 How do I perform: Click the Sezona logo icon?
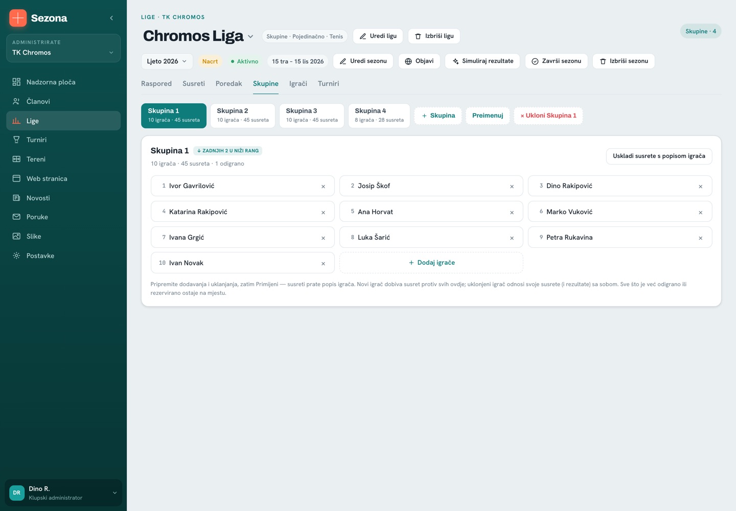pos(18,18)
